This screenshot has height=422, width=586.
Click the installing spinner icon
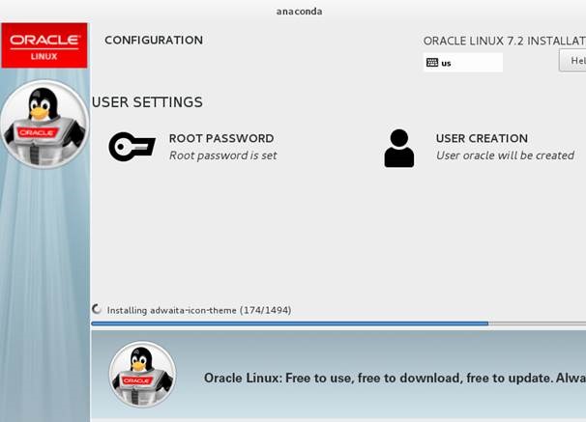click(x=97, y=309)
